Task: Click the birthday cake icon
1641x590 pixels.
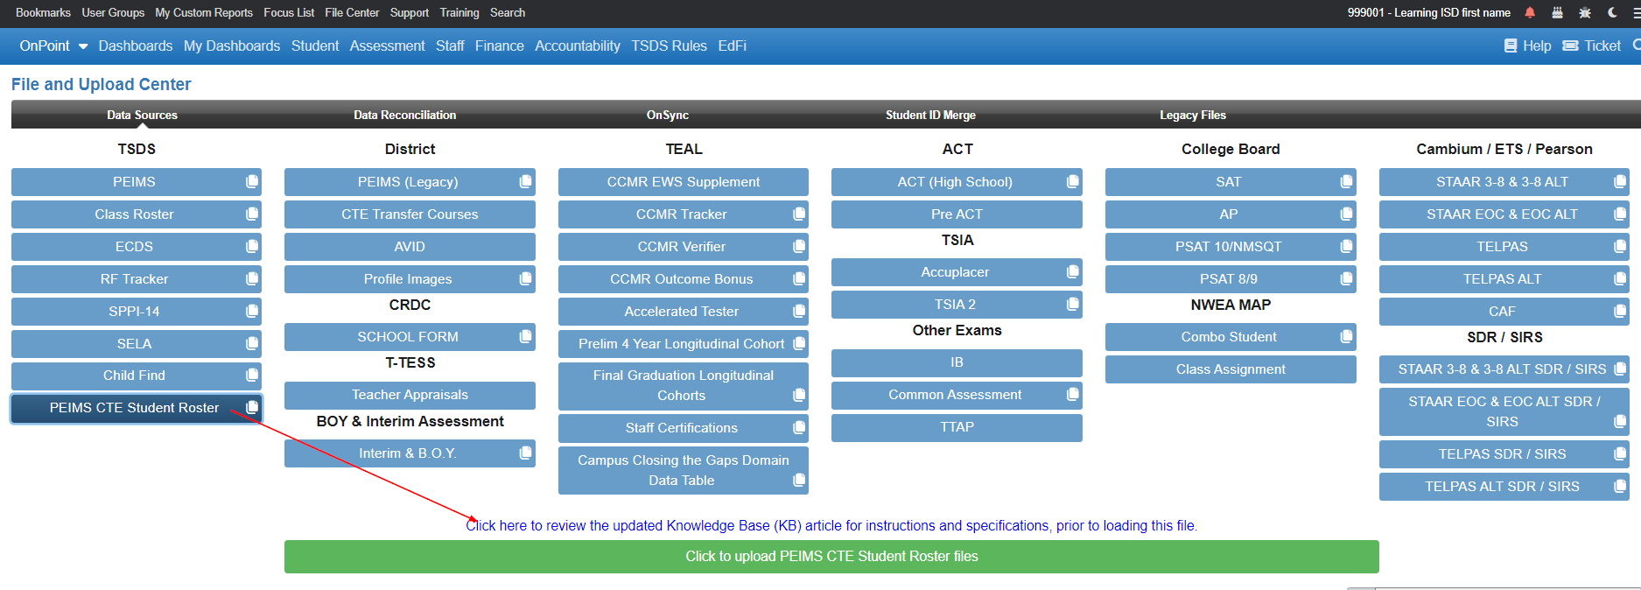Action: 1557,12
